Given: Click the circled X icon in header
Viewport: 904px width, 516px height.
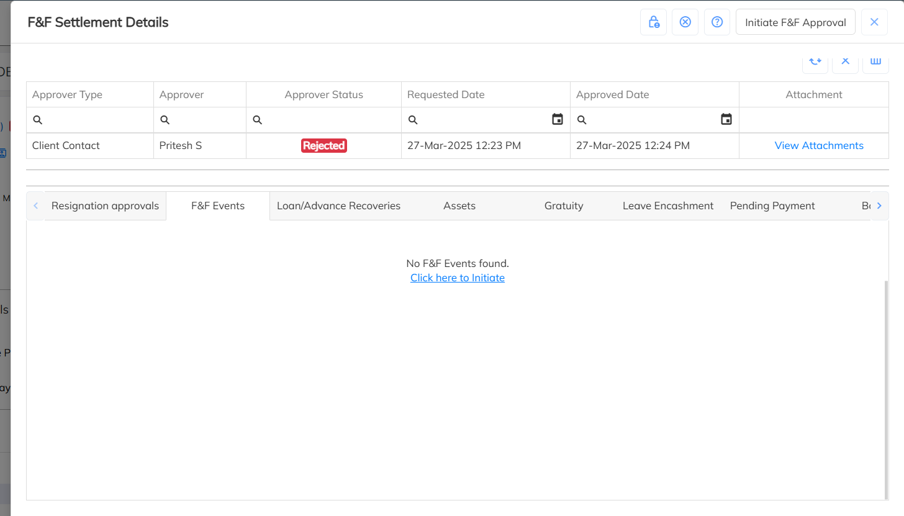Looking at the screenshot, I should pyautogui.click(x=685, y=22).
